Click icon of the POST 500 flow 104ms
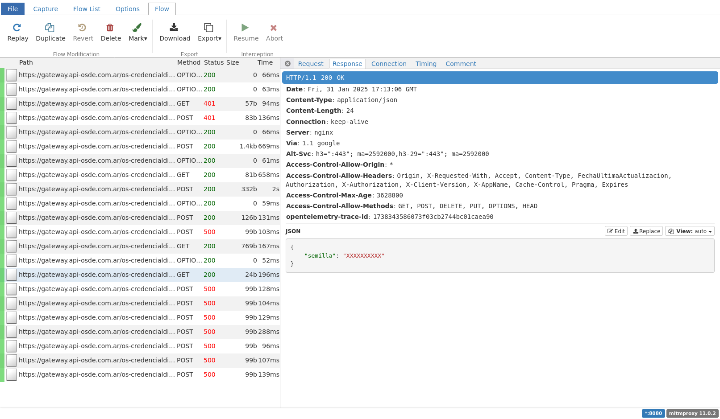The image size is (720, 419). [12, 303]
